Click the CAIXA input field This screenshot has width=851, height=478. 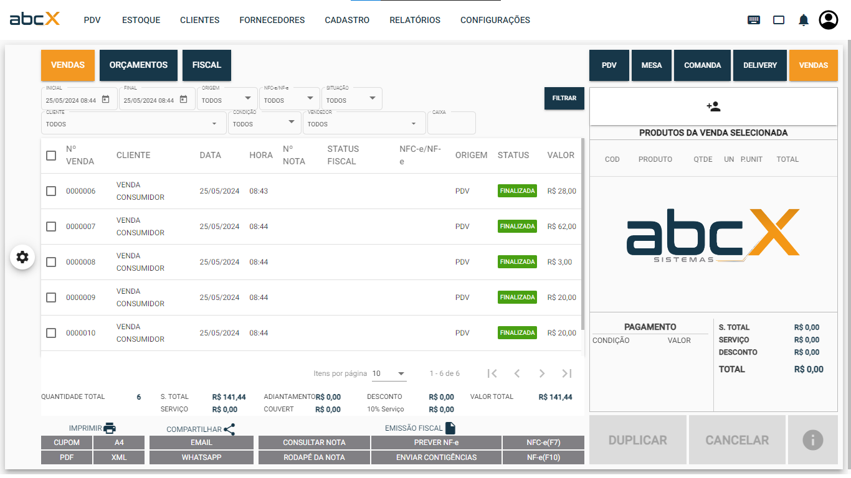452,123
